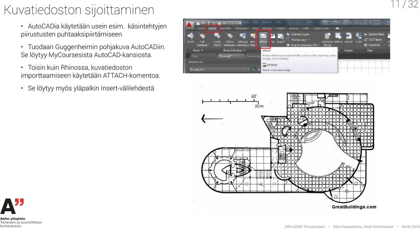The width and height of the screenshot is (420, 229).
Task: Open the Output ribbon tab
Action: [x=280, y=28]
